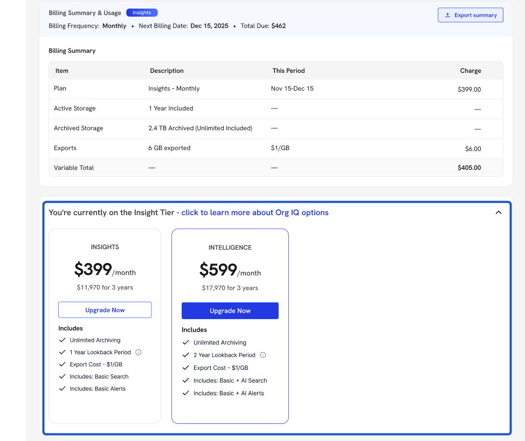Click checkmark next to Includes: Basic Alerts
This screenshot has width=525, height=441.
click(62, 389)
